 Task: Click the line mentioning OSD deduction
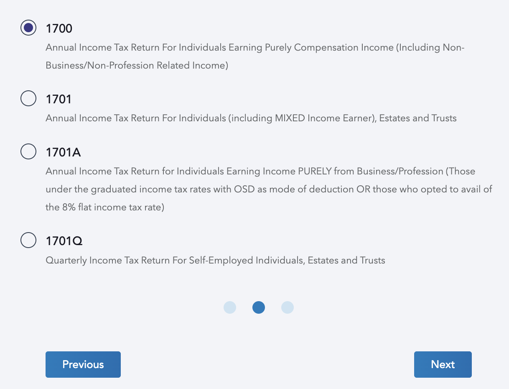point(269,189)
